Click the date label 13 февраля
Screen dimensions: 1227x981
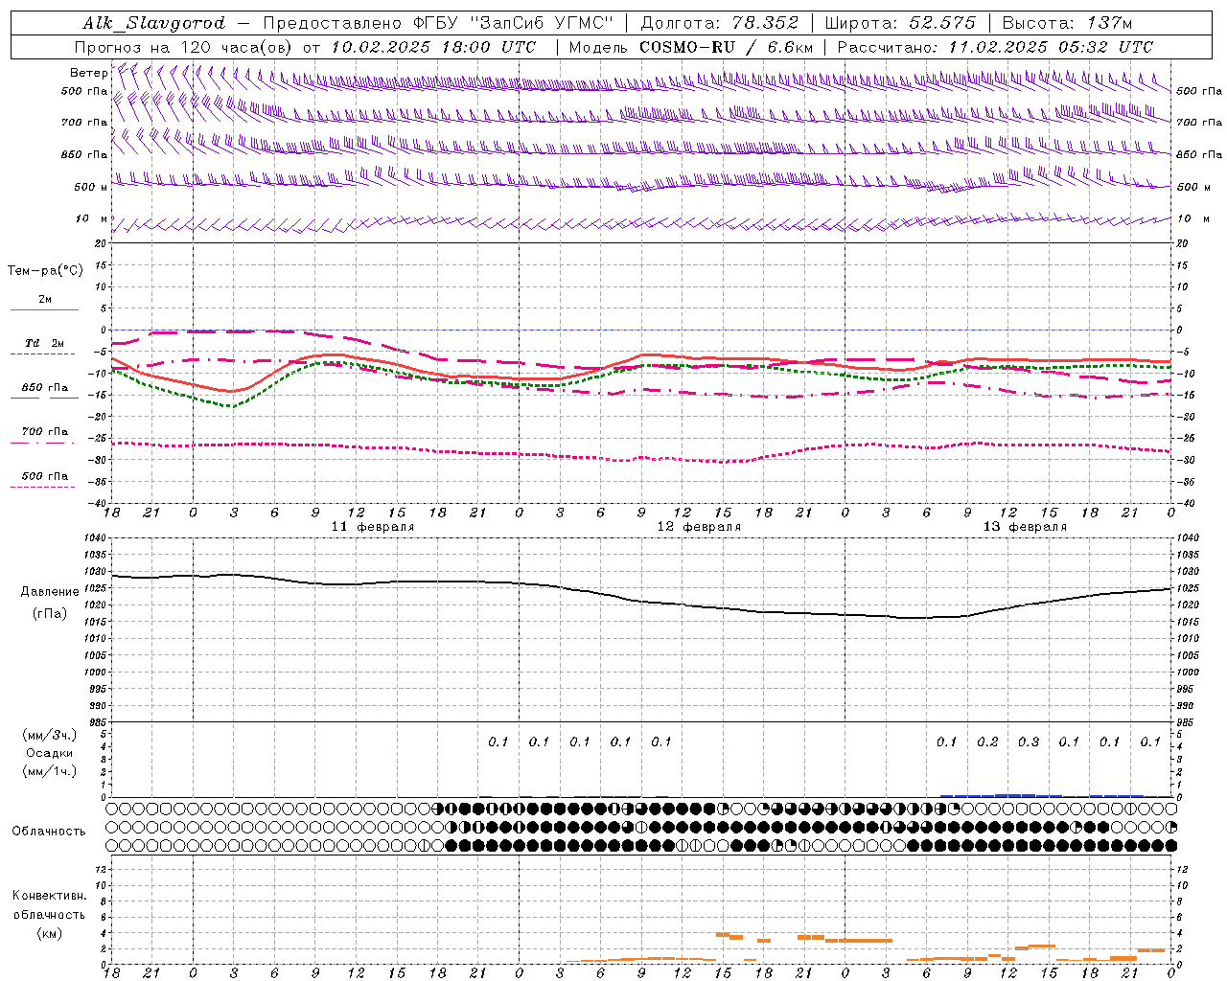[x=1025, y=527]
